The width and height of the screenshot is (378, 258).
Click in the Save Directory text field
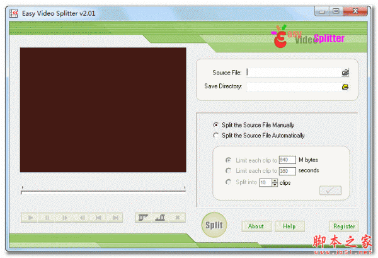(294, 86)
